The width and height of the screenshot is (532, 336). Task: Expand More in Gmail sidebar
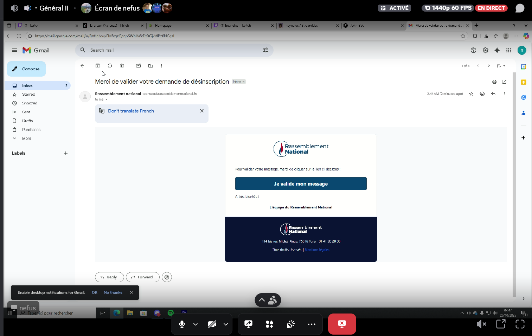(26, 138)
